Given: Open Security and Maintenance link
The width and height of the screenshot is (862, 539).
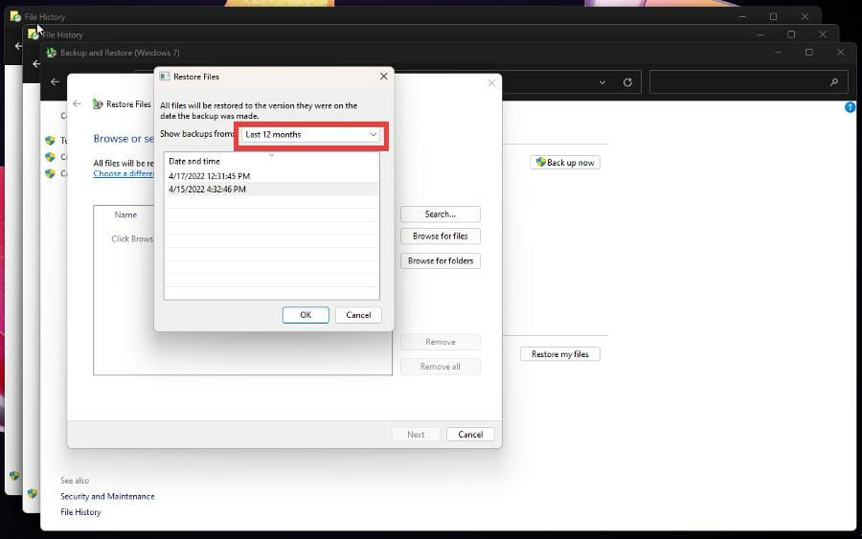Looking at the screenshot, I should [107, 496].
